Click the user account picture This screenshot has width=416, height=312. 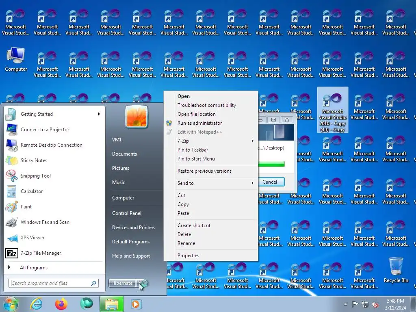click(136, 117)
